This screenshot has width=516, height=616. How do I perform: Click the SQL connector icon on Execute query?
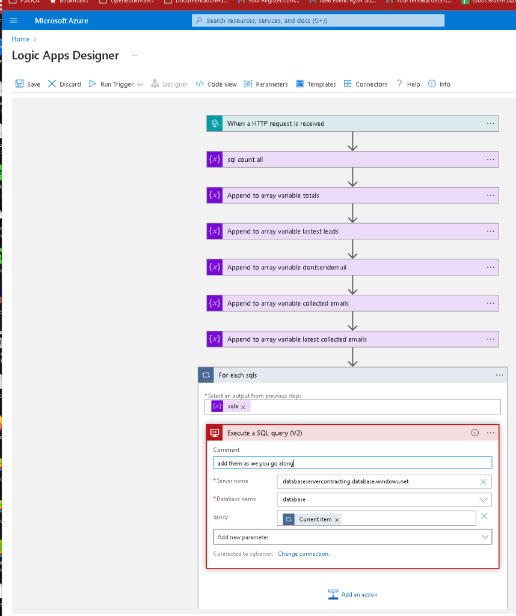tap(215, 433)
